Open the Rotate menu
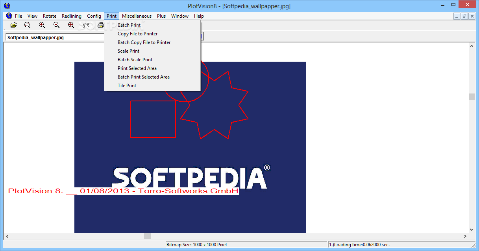 pos(50,16)
